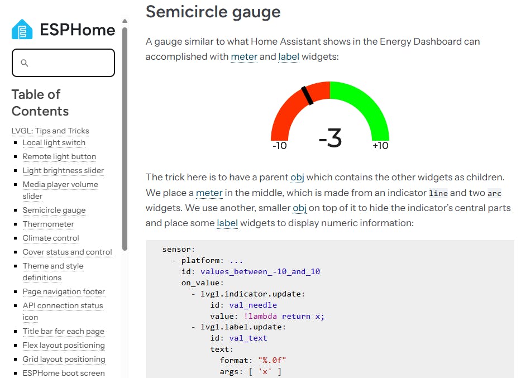Select Semicircle gauge in table of contents
This screenshot has width=521, height=378.
(x=54, y=210)
